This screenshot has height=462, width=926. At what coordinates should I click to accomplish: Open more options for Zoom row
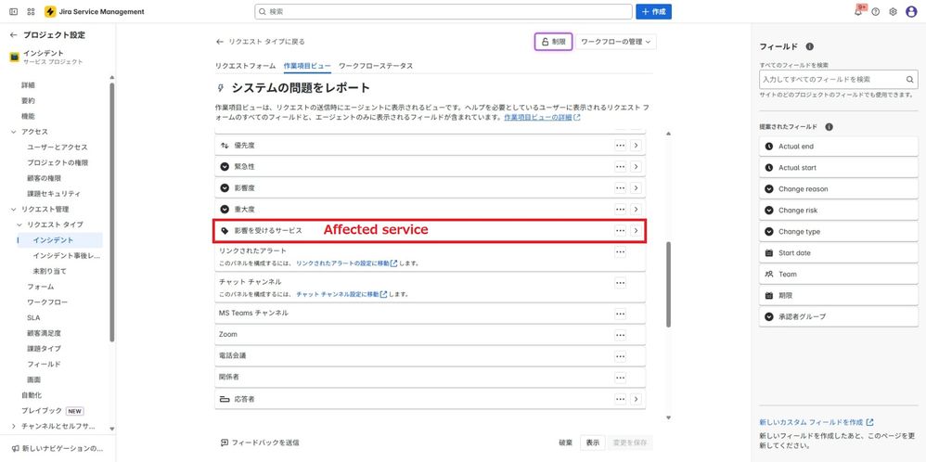620,335
